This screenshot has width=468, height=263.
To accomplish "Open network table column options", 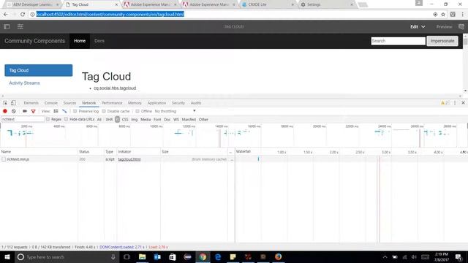I will [x=230, y=152].
